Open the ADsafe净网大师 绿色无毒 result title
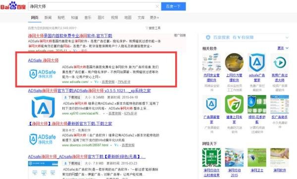This screenshot has height=179, width=297. click(87, 157)
